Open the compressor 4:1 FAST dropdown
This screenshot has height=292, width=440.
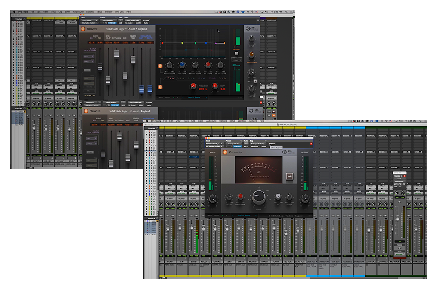click(237, 60)
